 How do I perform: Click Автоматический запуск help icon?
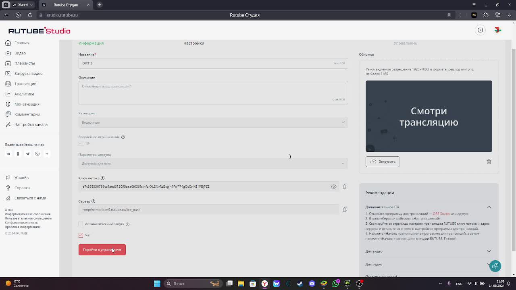(x=127, y=224)
